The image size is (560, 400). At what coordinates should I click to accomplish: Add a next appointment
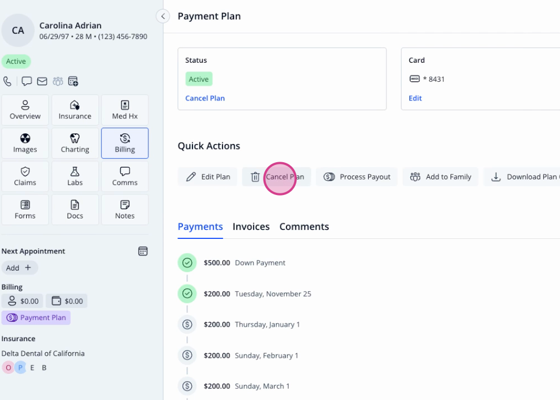(x=19, y=268)
